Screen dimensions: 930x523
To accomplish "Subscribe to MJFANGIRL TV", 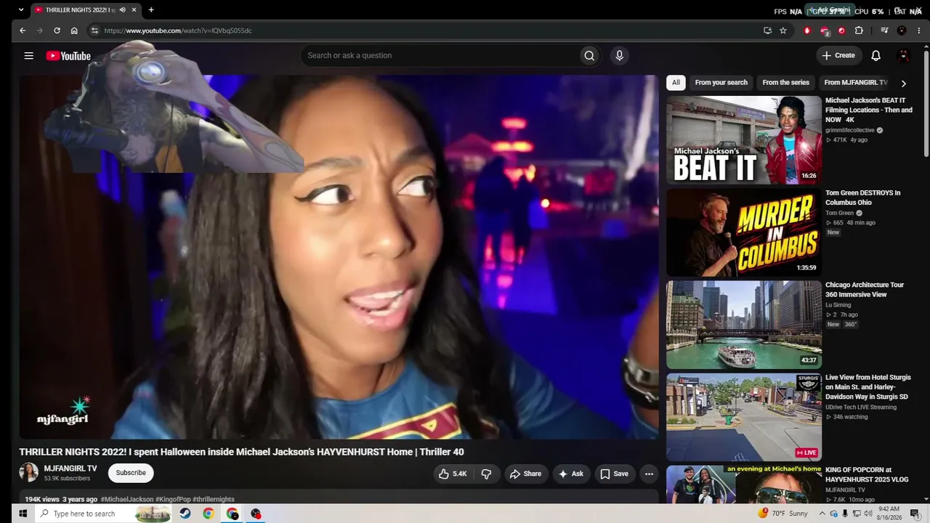I will click(131, 473).
